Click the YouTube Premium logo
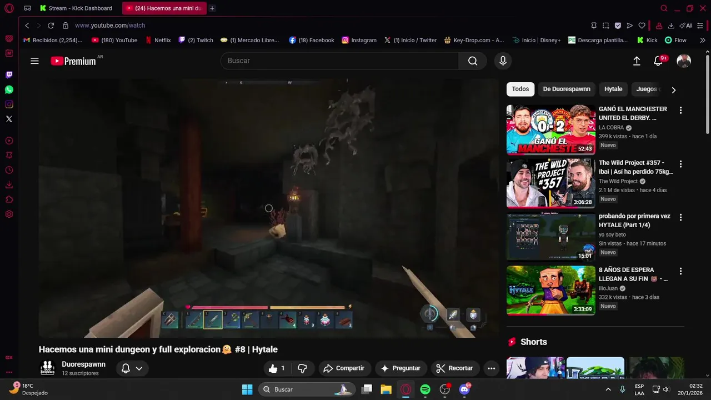711x400 pixels. (73, 61)
